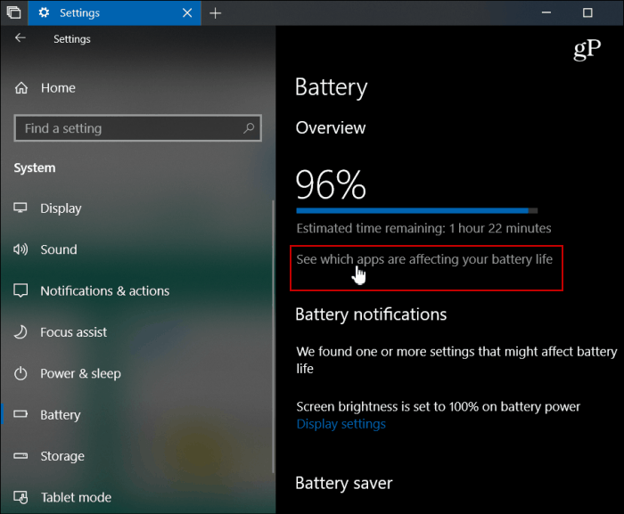Click the Display monitor icon
This screenshot has width=624, height=514.
tap(21, 208)
